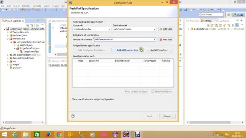Maximize the Git Repositories view

pos(242,20)
